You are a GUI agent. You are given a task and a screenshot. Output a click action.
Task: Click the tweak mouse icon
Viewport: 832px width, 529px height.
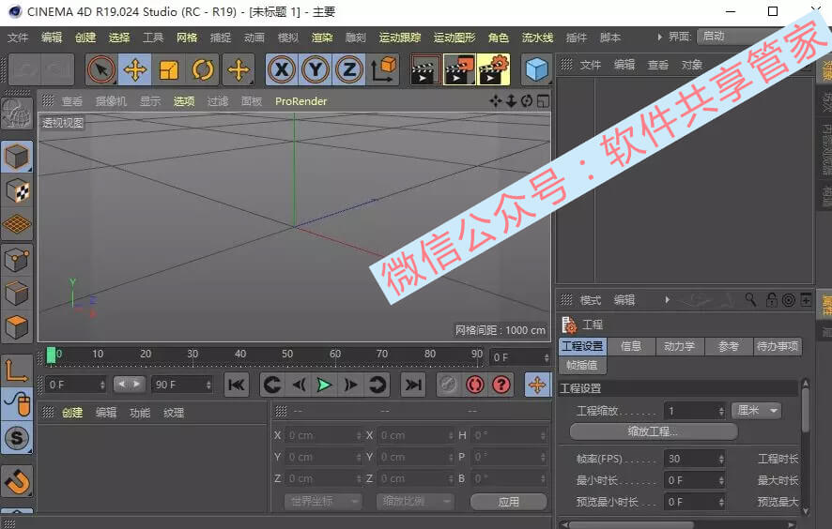point(17,404)
